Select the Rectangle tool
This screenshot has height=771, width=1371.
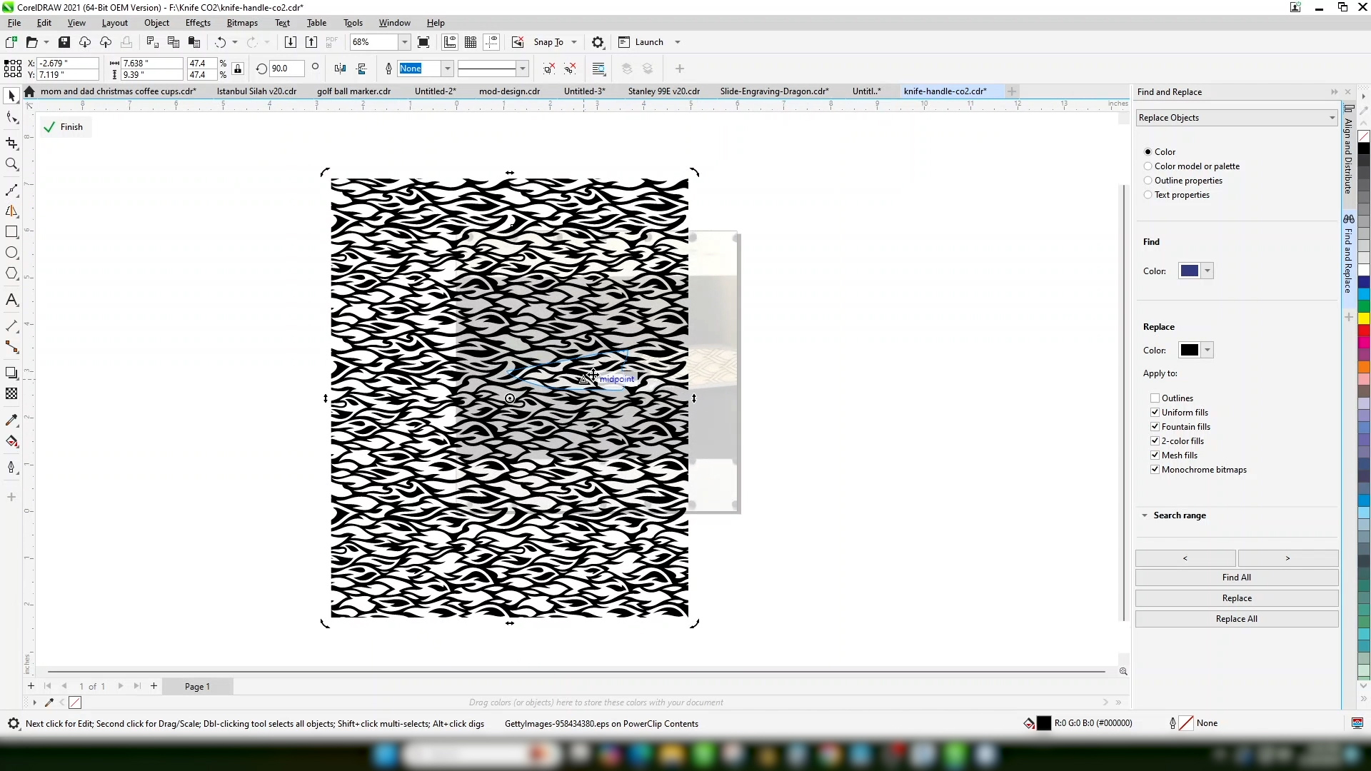pos(11,232)
